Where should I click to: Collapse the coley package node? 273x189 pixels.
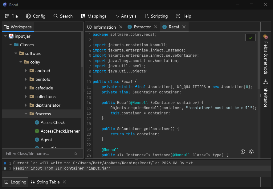[21, 62]
